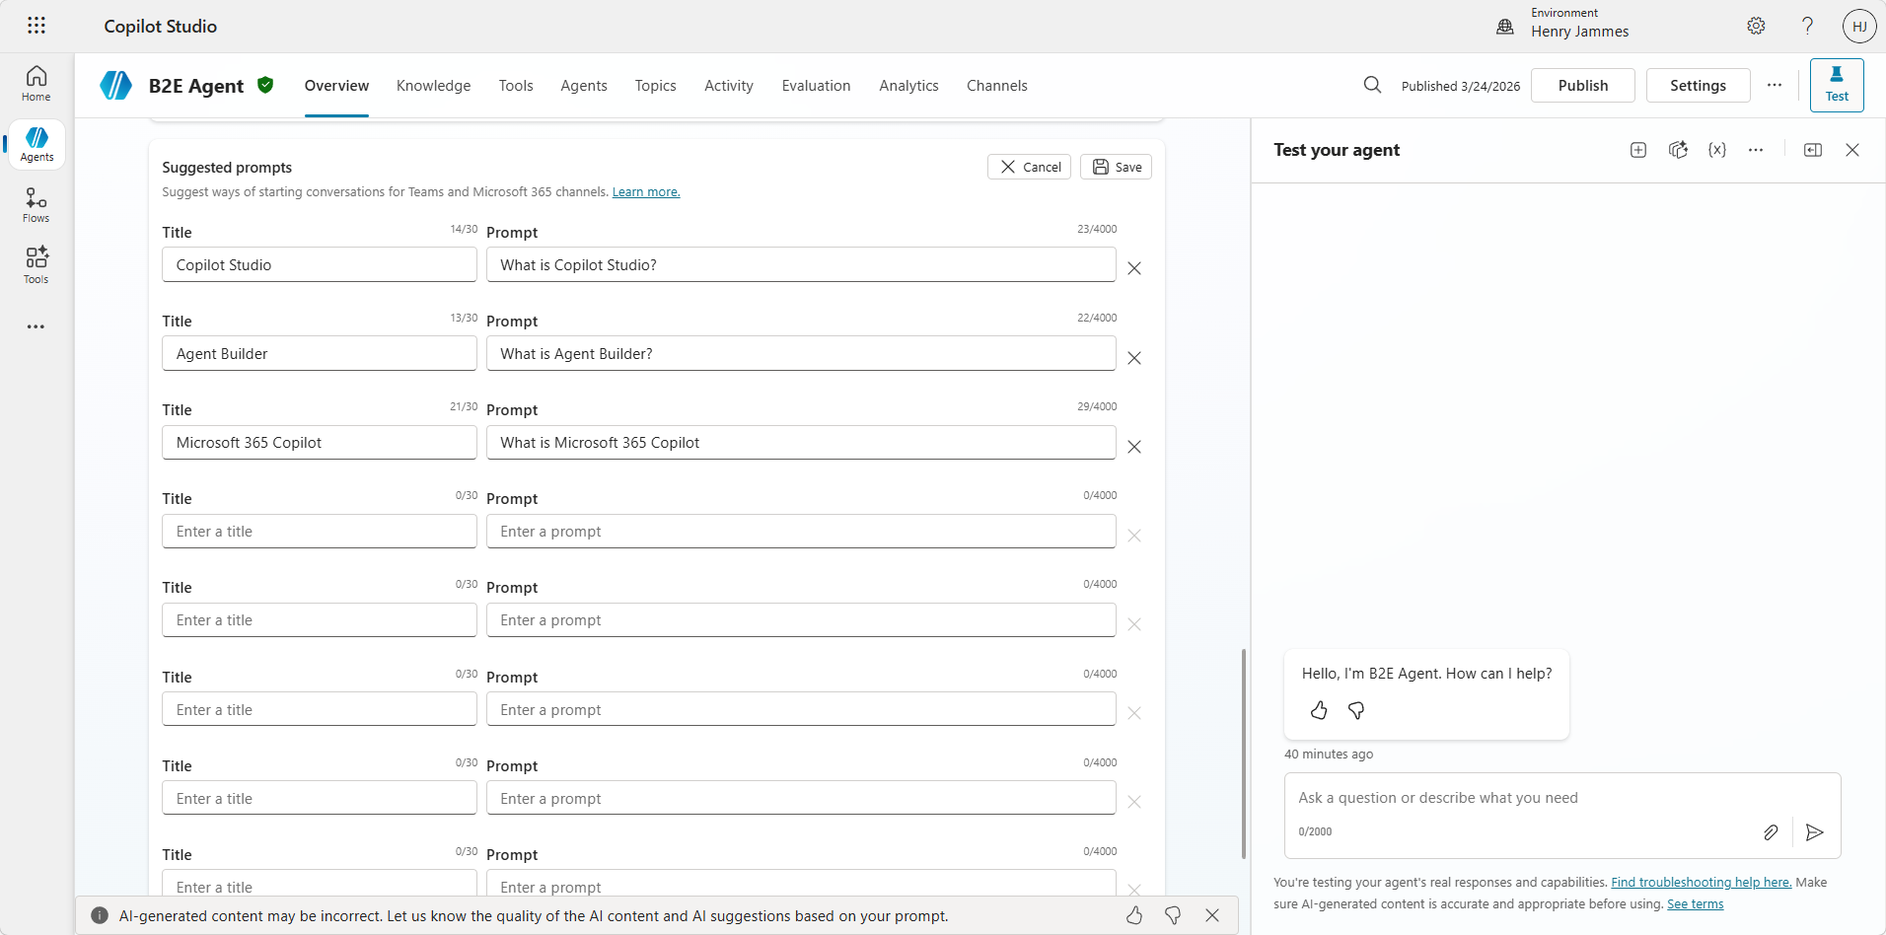Collapse the Test your agent pane
Viewport: 1886px width, 935px height.
[1812, 149]
